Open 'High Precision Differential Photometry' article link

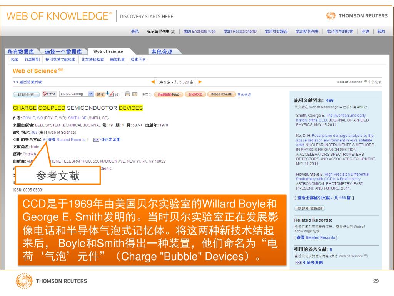(332, 177)
